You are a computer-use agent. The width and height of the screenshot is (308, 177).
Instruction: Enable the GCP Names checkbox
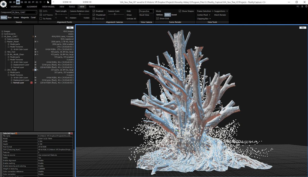pyautogui.click(x=41, y=15)
